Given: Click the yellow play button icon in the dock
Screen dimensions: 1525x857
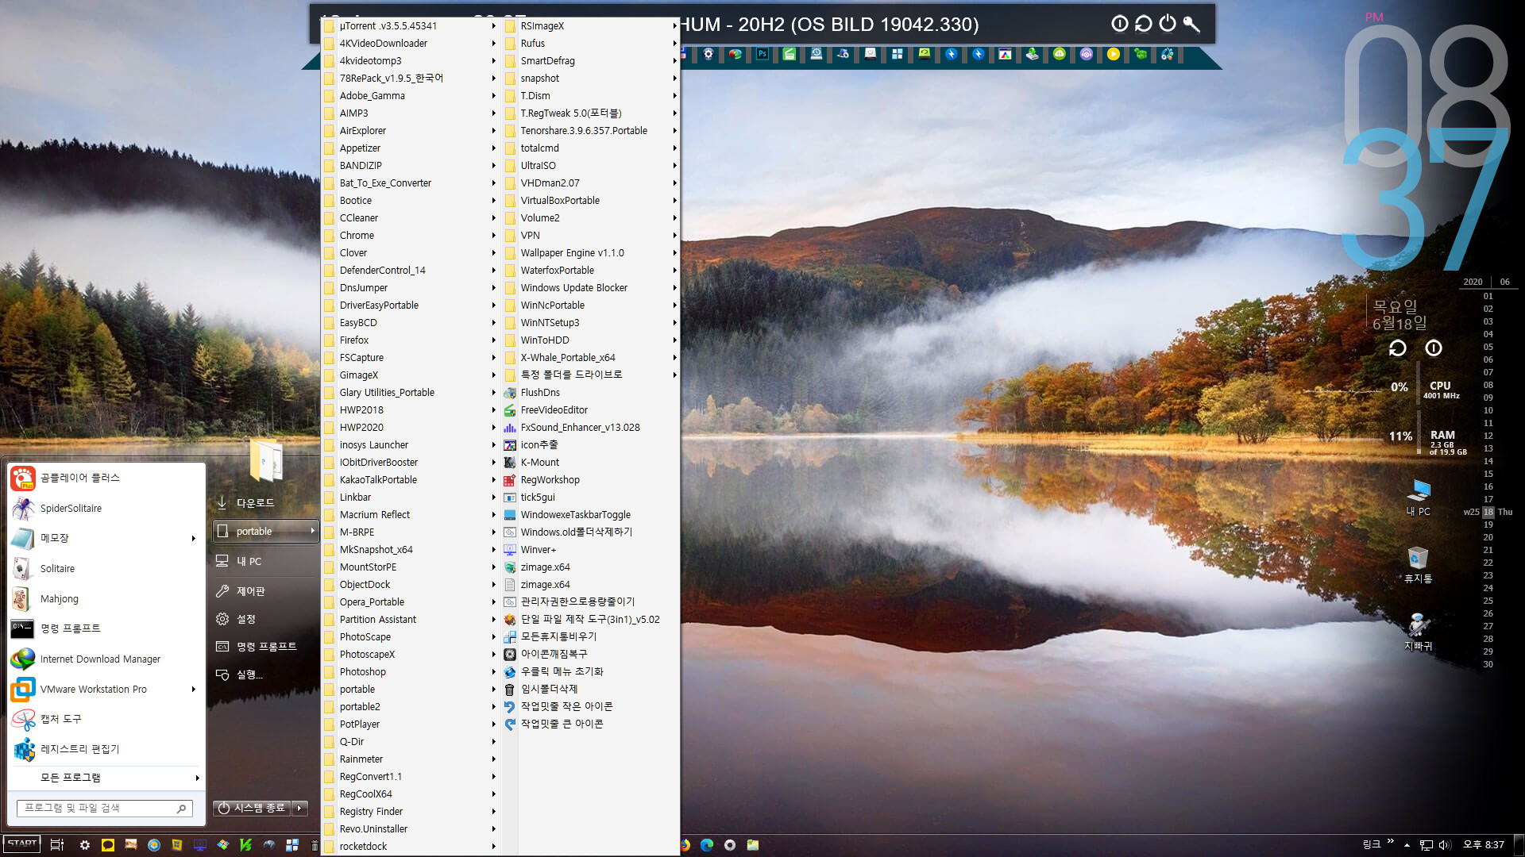Looking at the screenshot, I should click(x=1114, y=54).
